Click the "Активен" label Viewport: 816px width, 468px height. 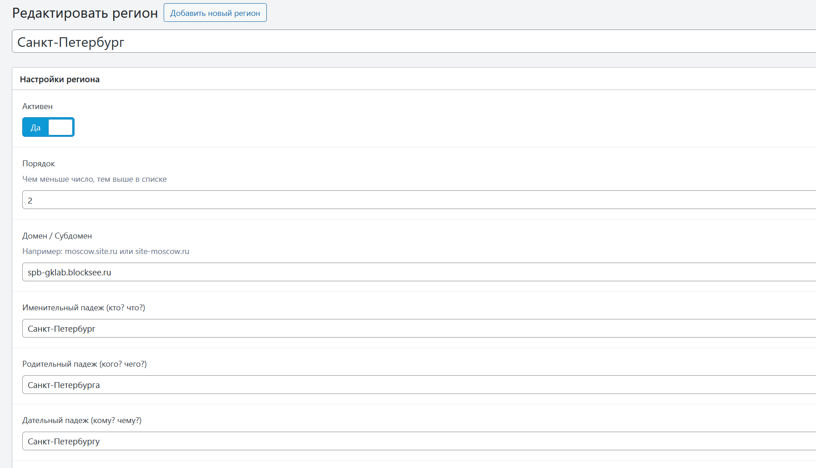coord(37,106)
